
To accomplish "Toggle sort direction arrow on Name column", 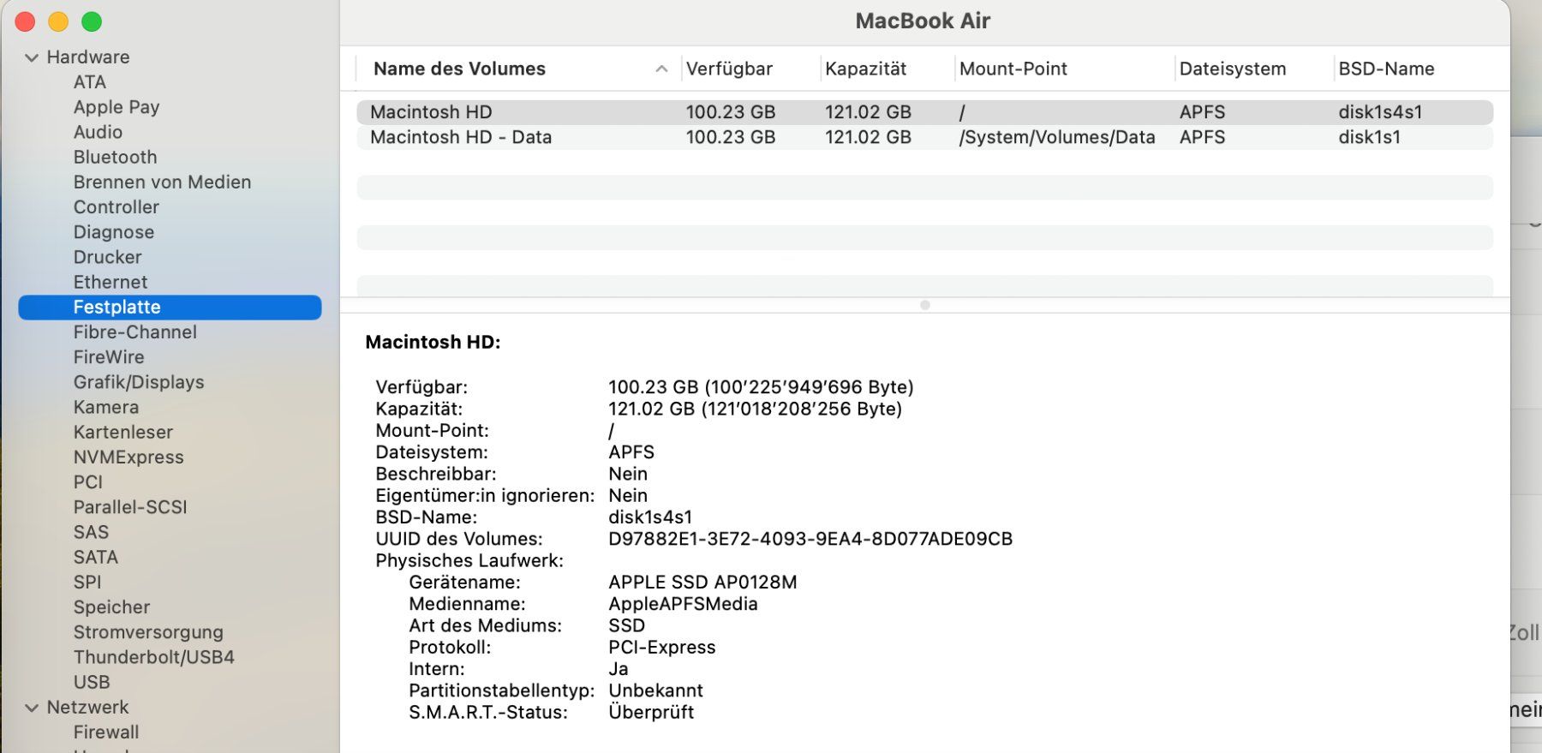I will click(x=661, y=69).
